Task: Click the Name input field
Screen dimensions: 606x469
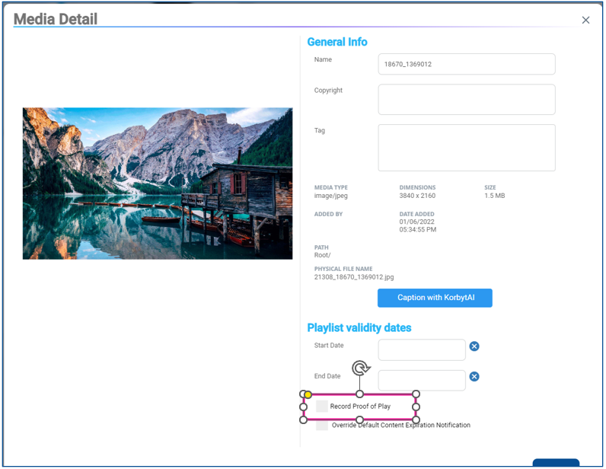Action: point(467,64)
